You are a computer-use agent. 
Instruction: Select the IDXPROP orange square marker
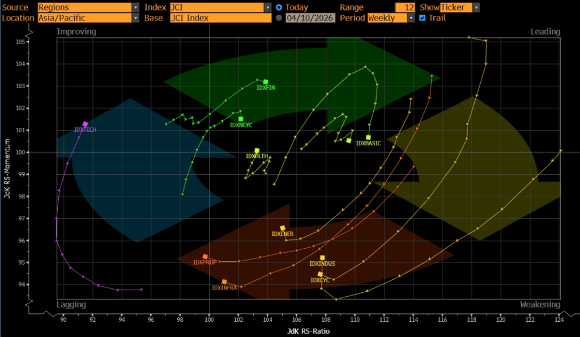click(x=205, y=257)
